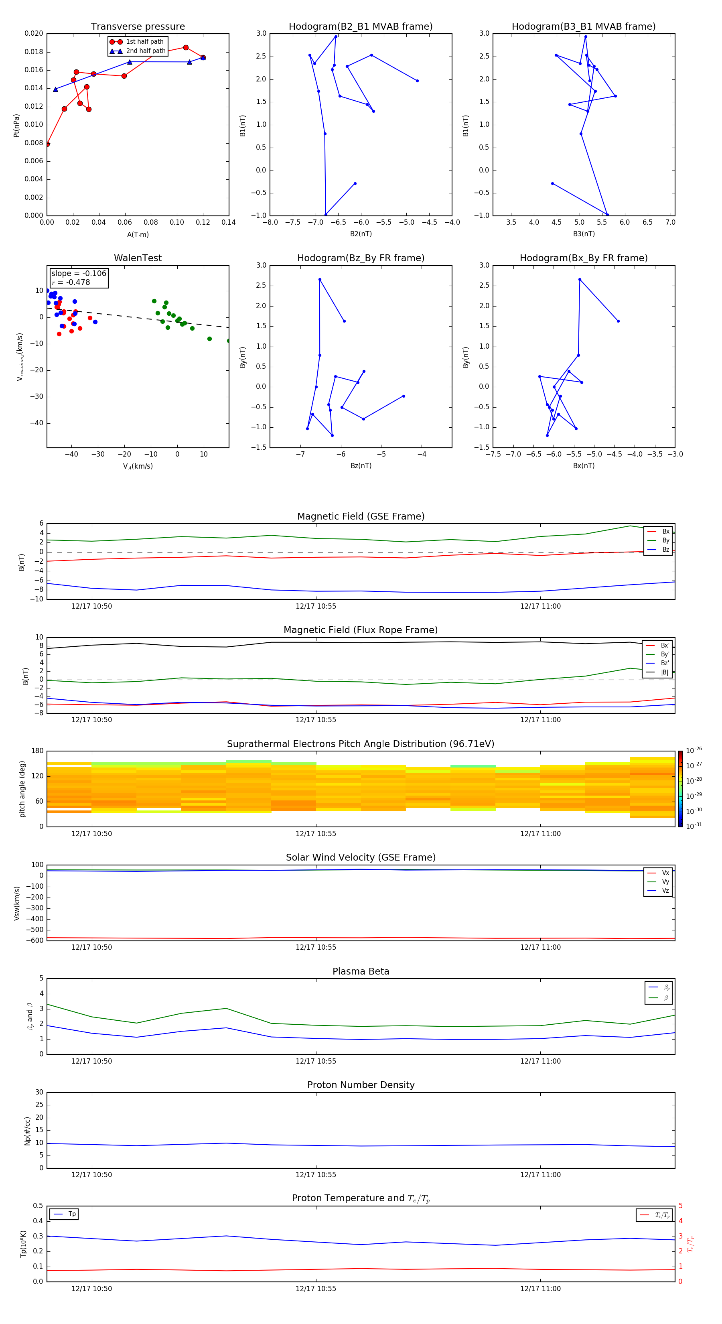Select the blue βp legend entry
This screenshot has width=722, height=1324.
coord(659,987)
